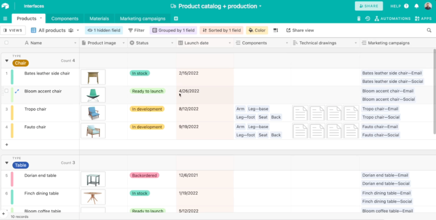Open the Marketing campaigns tab
This screenshot has height=220, width=436.
[x=143, y=19]
